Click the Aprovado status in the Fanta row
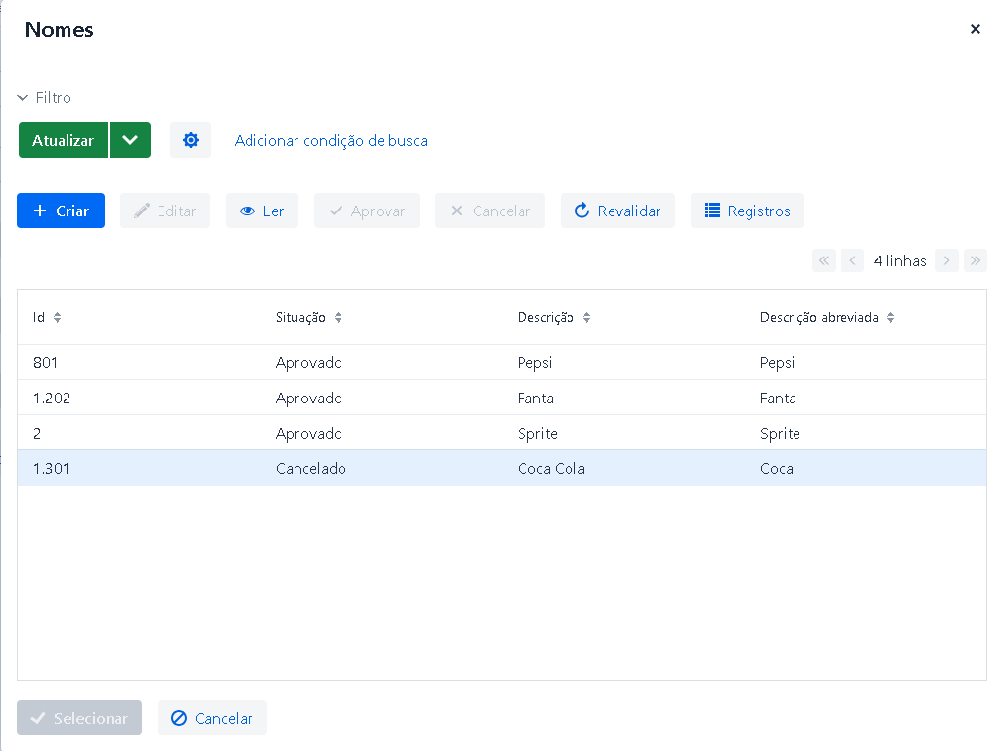Screen dimensions: 1000x751 pyautogui.click(x=308, y=398)
